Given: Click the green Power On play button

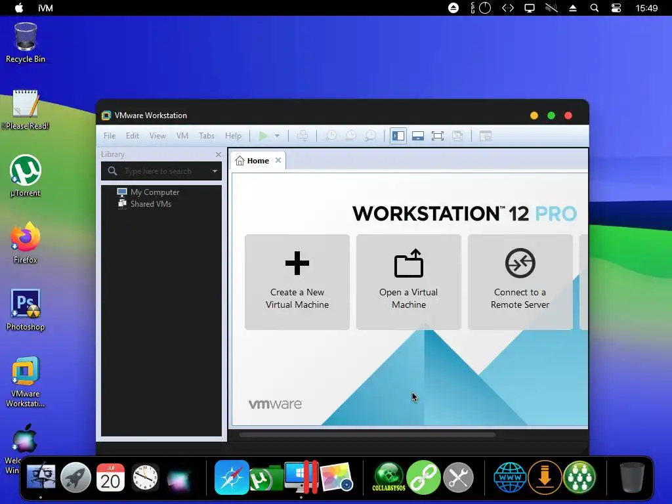Looking at the screenshot, I should 263,136.
